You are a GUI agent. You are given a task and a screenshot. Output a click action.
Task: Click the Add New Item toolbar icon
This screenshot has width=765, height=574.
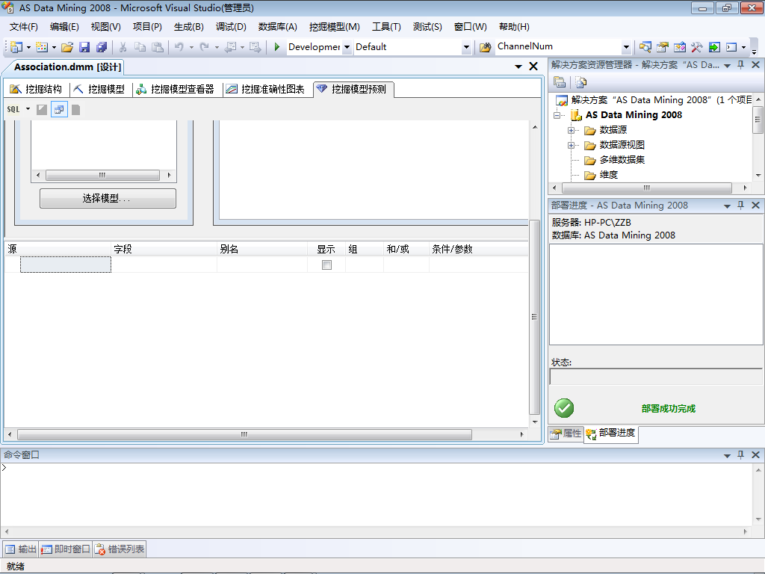(42, 47)
